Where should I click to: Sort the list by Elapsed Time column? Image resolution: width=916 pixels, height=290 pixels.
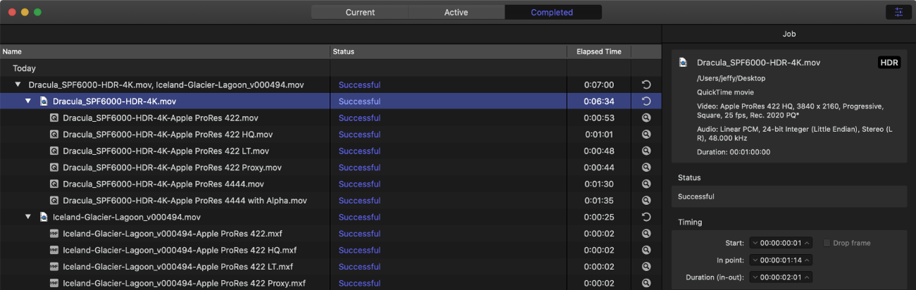598,51
